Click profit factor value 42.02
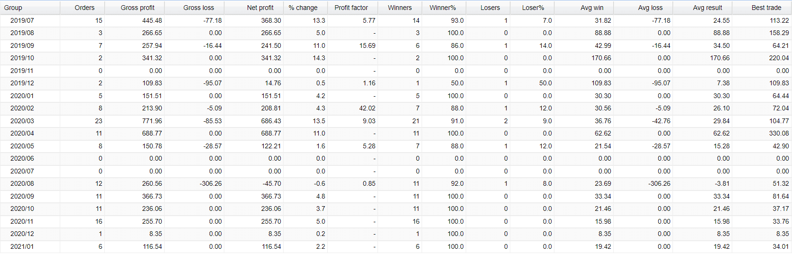This screenshot has height=254, width=792. [x=368, y=108]
